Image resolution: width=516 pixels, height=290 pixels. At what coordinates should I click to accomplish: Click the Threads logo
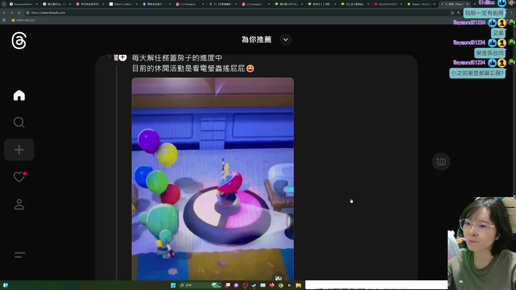[x=19, y=41]
